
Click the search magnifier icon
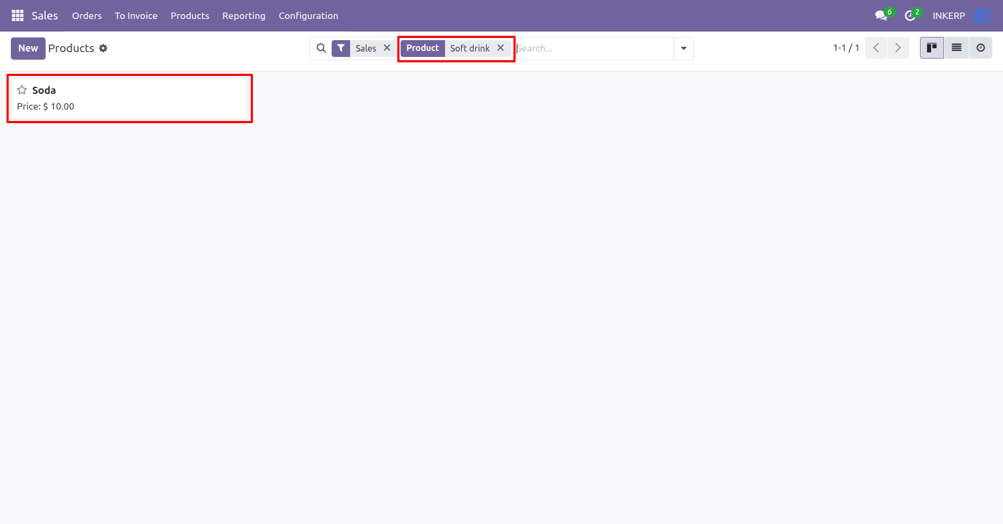coord(321,48)
